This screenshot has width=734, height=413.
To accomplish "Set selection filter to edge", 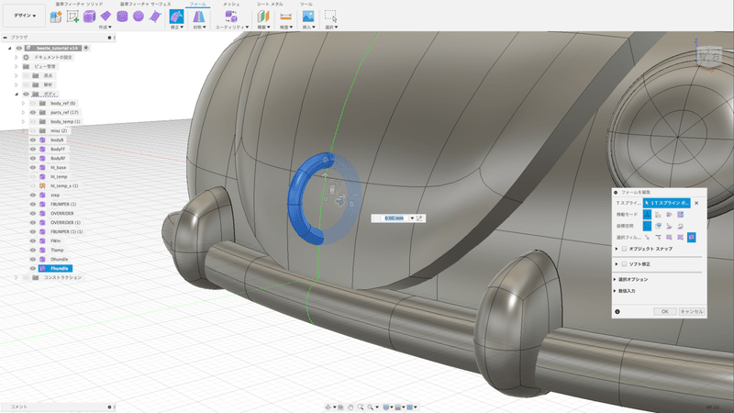I will 658,238.
